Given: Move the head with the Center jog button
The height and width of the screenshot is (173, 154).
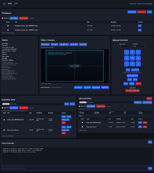Looking at the screenshot, I should [x=132, y=58].
